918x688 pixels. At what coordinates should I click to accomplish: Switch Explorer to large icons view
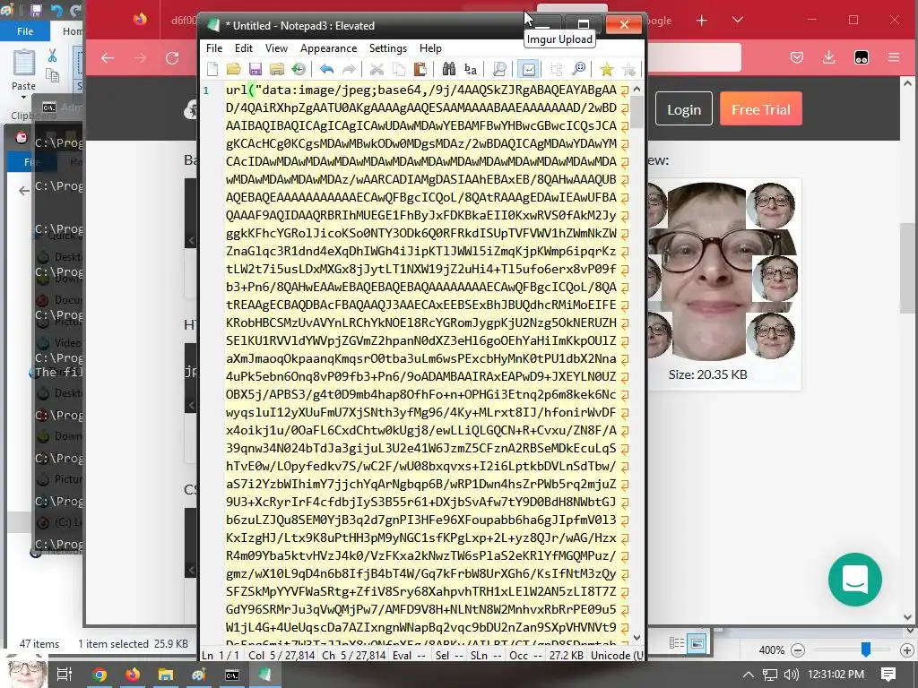click(697, 643)
